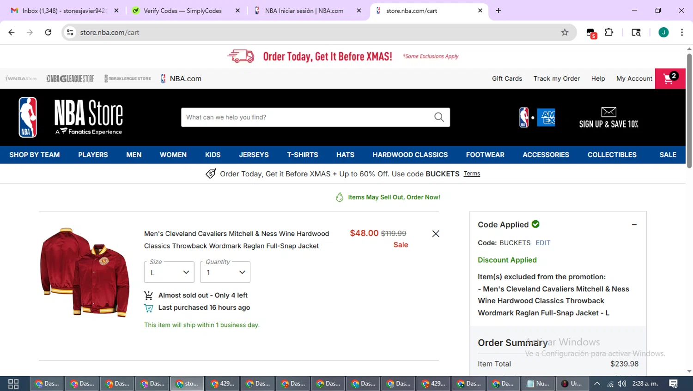This screenshot has height=391, width=693.
Task: Click EDIT next to the BUCKETS code
Action: point(543,243)
